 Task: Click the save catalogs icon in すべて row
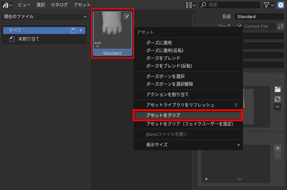[x=74, y=30]
